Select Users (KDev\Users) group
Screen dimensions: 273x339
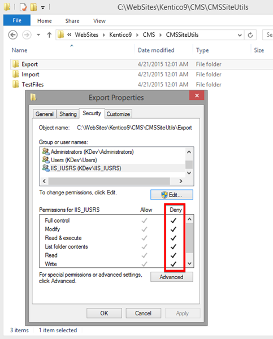pyautogui.click(x=112, y=160)
